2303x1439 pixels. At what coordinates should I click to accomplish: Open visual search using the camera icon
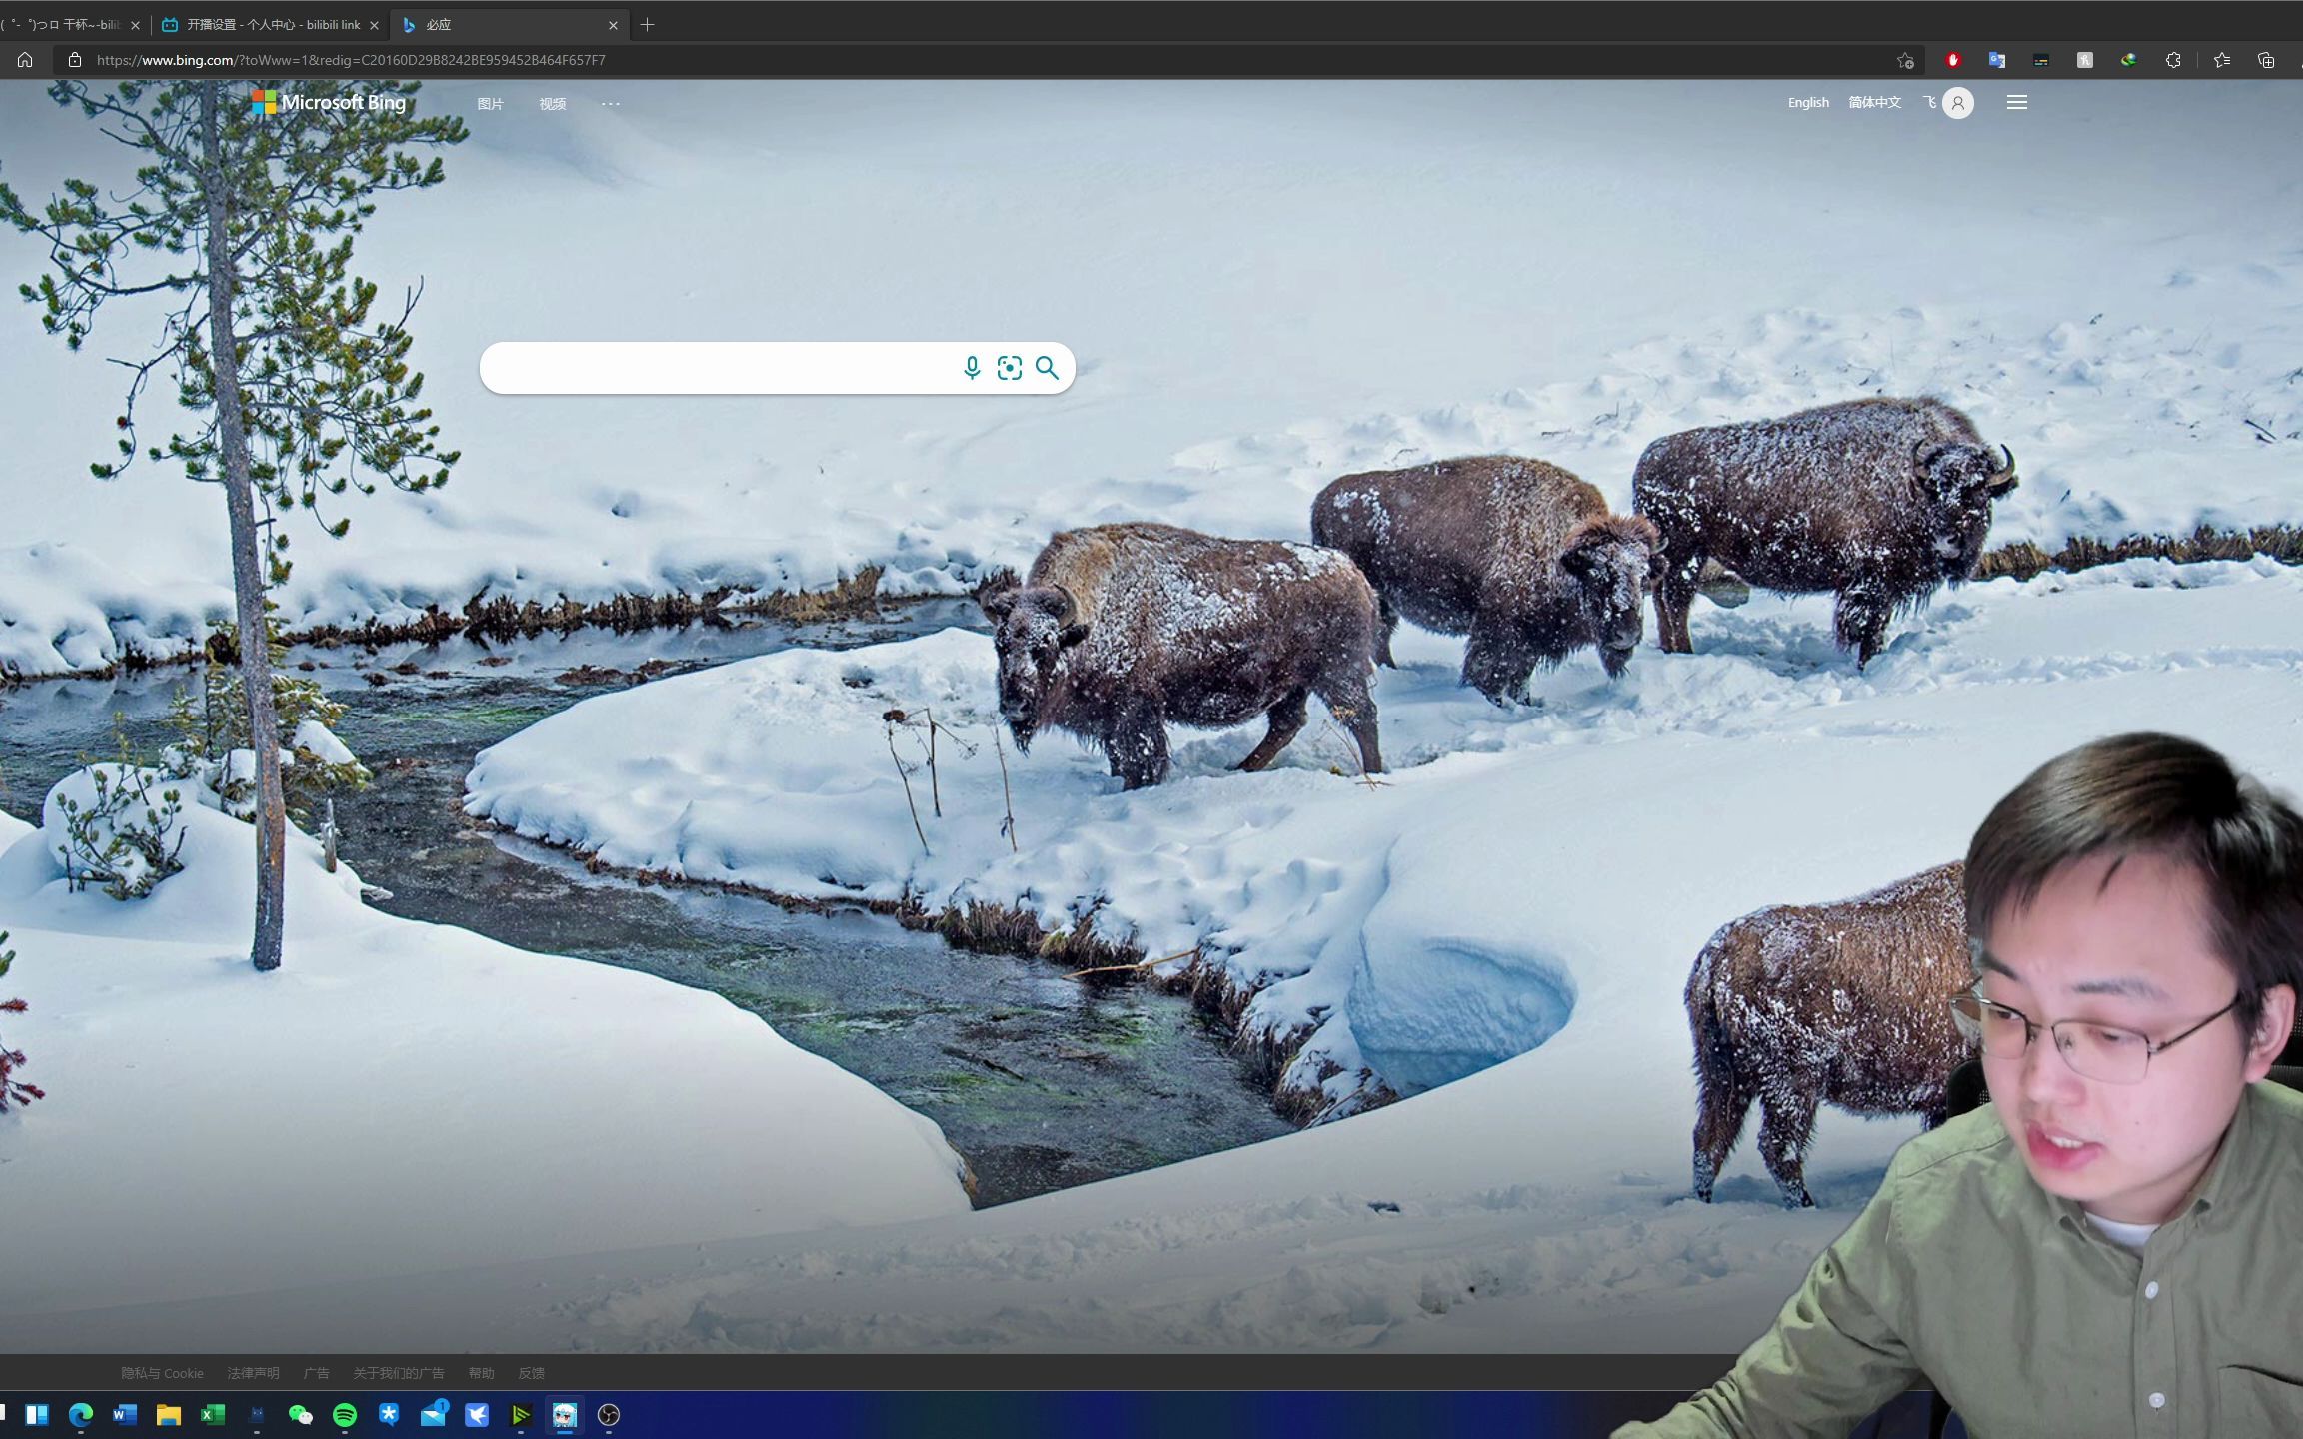click(1010, 368)
